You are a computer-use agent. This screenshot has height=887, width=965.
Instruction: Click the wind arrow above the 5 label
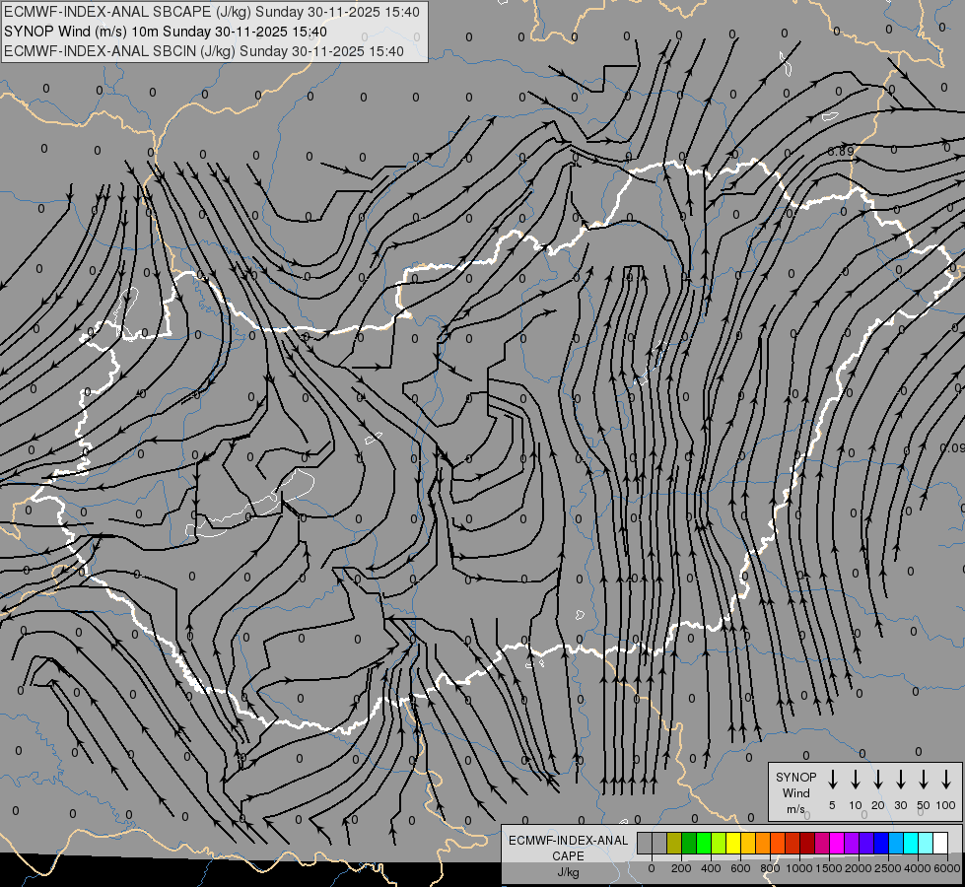(832, 780)
